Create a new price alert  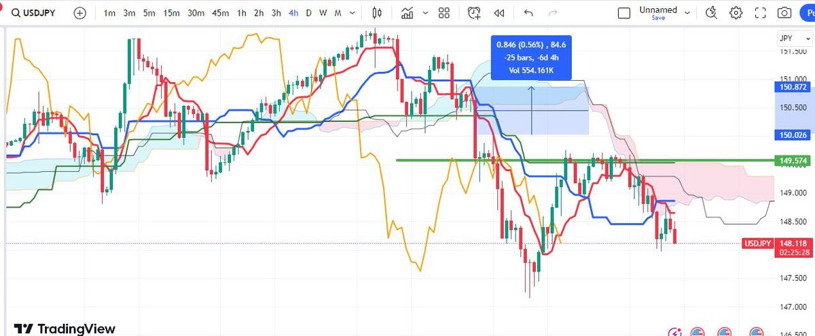(474, 13)
